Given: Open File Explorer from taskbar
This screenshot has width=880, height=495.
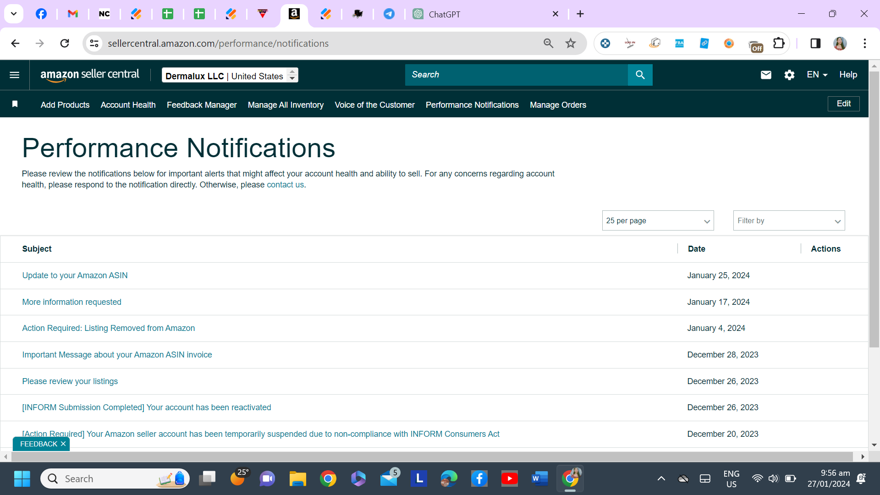Looking at the screenshot, I should pos(298,479).
